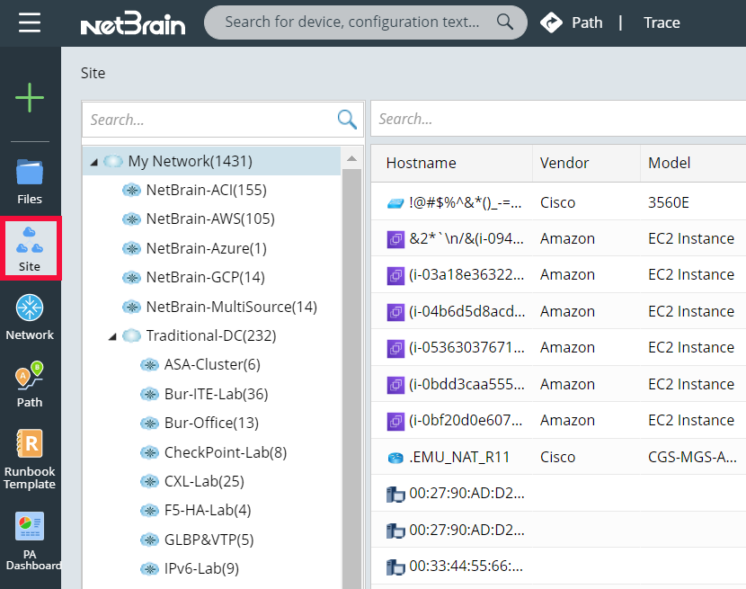Click the tree scrollbar up arrow
This screenshot has height=589, width=746.
[x=351, y=158]
